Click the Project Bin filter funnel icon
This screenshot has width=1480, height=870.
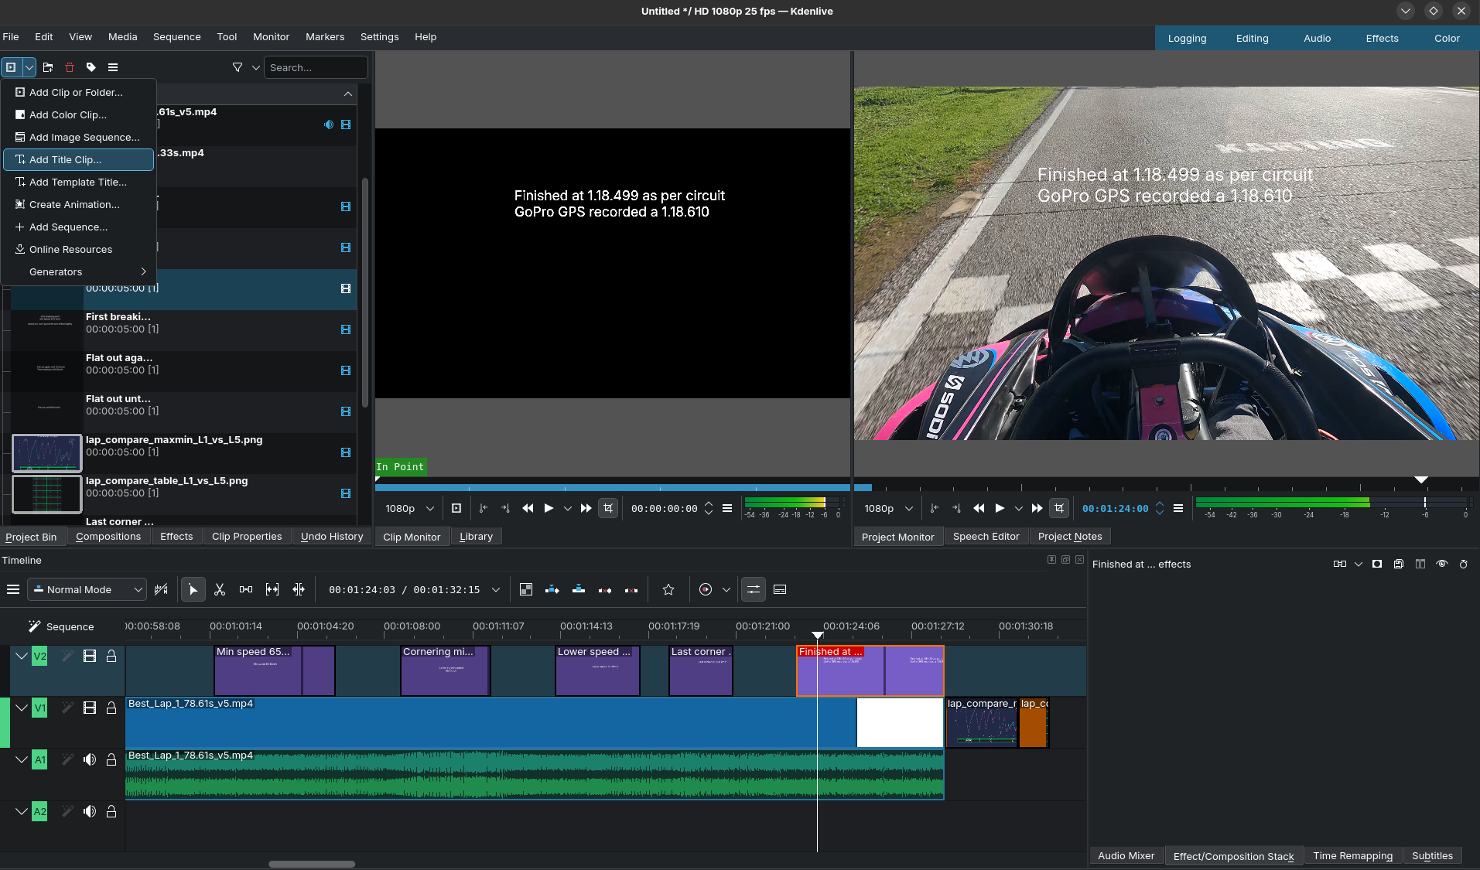238,68
